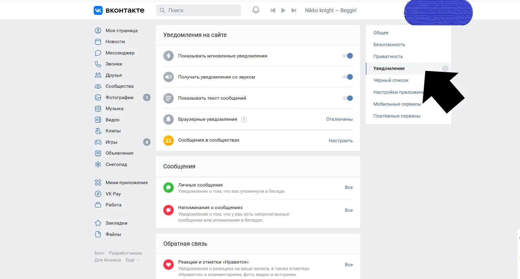Screen dimensions: 520x279
Task: Open Друзья friends icon
Action: (x=98, y=75)
